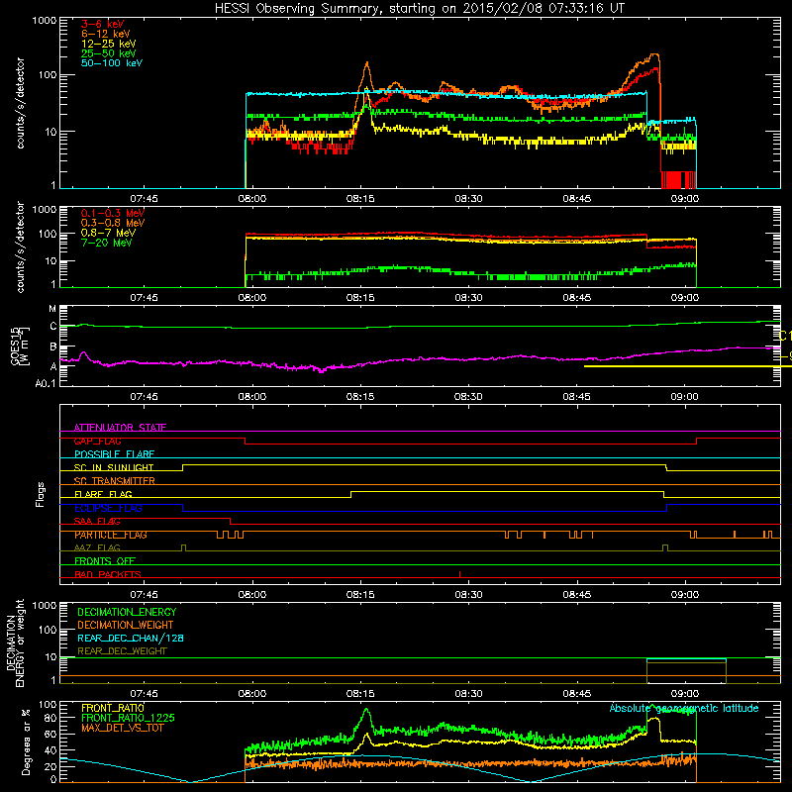
Task: Click the GOES15 vertical axis label
Action: click(x=20, y=346)
